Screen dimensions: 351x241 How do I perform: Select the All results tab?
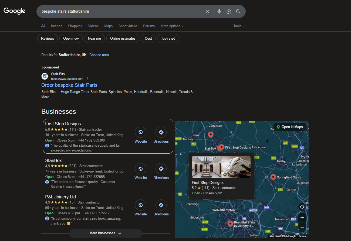click(x=43, y=26)
